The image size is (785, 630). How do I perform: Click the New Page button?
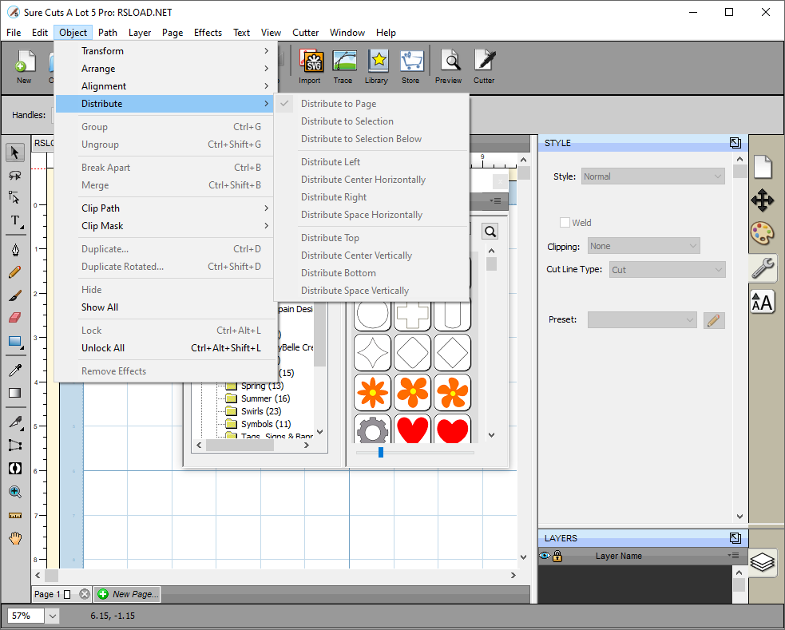click(128, 594)
